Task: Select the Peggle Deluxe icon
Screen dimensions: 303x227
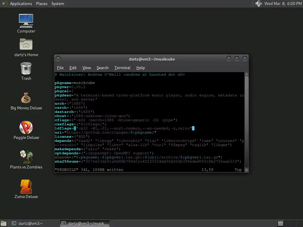Action: click(x=26, y=130)
